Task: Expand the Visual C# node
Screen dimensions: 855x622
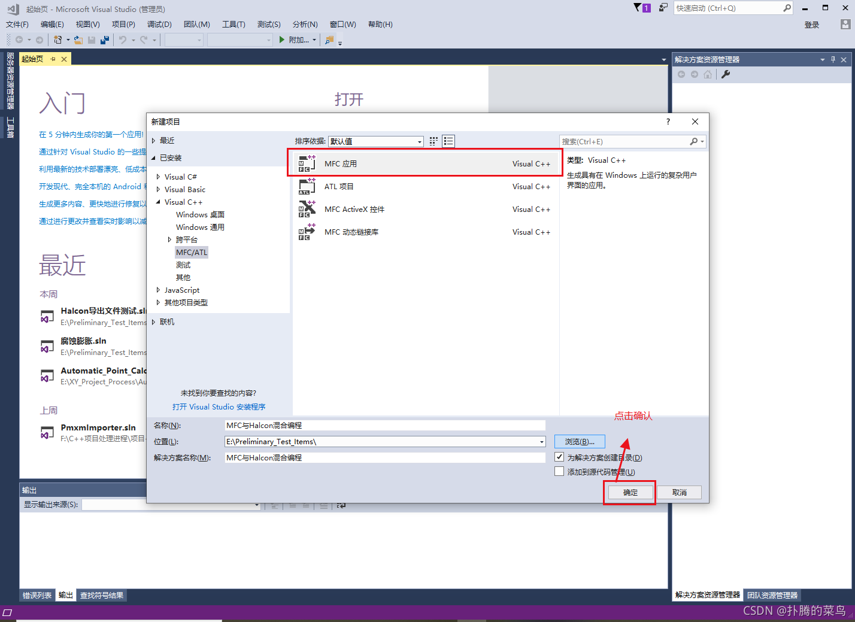Action: 158,177
